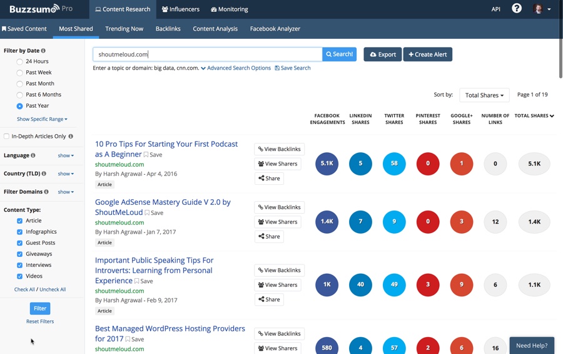Image resolution: width=563 pixels, height=354 pixels.
Task: Show the Language filter options
Action: (66, 155)
